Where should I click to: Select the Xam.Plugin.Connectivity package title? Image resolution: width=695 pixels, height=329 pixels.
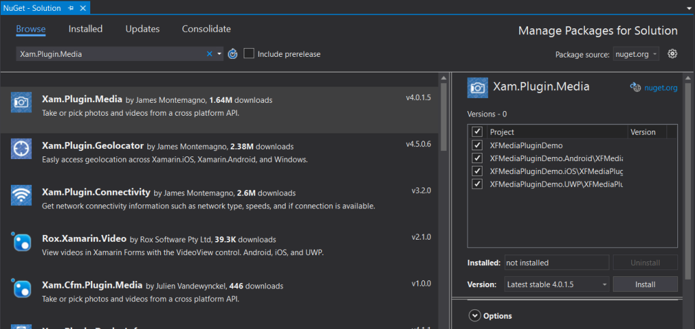(96, 192)
